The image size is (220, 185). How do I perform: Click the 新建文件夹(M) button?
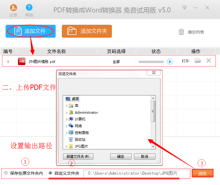coord(78,156)
